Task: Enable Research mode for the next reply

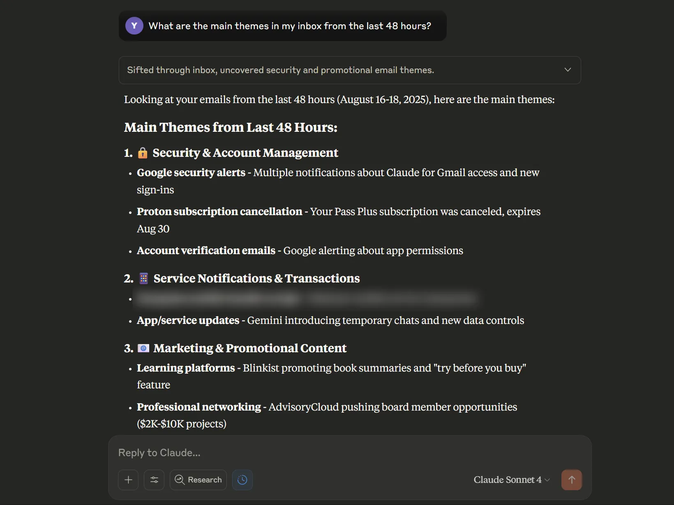Action: click(x=198, y=480)
